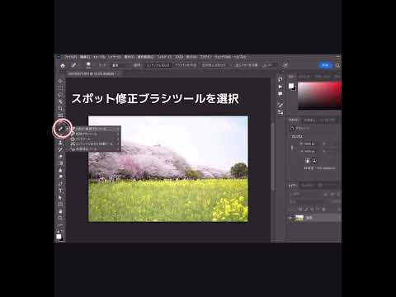Select the Quick Selection tool

click(x=60, y=101)
